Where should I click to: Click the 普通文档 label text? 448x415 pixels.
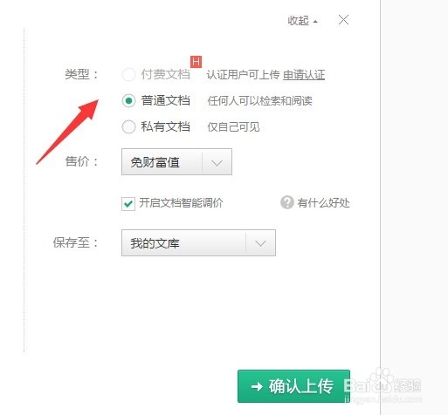(x=166, y=101)
